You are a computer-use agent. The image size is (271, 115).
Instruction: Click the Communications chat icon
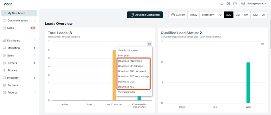[x=5, y=20]
